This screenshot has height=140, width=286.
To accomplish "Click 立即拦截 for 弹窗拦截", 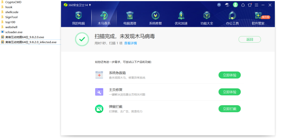I will pyautogui.click(x=229, y=109).
